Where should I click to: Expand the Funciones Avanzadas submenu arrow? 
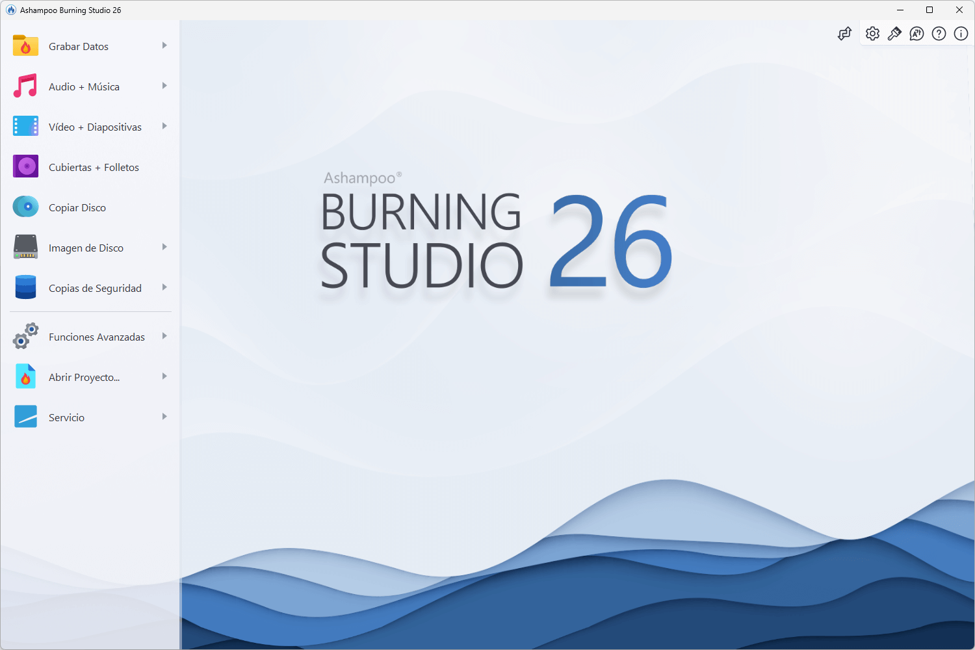point(164,336)
